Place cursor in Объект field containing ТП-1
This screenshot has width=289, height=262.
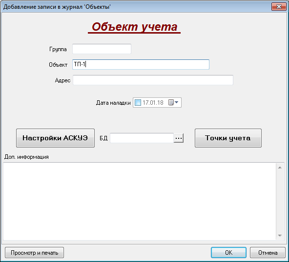pos(141,64)
